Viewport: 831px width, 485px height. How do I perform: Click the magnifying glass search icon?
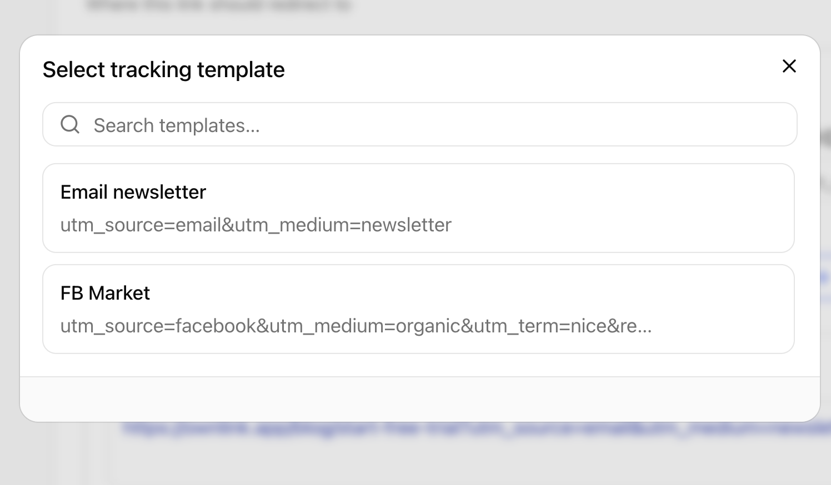70,124
